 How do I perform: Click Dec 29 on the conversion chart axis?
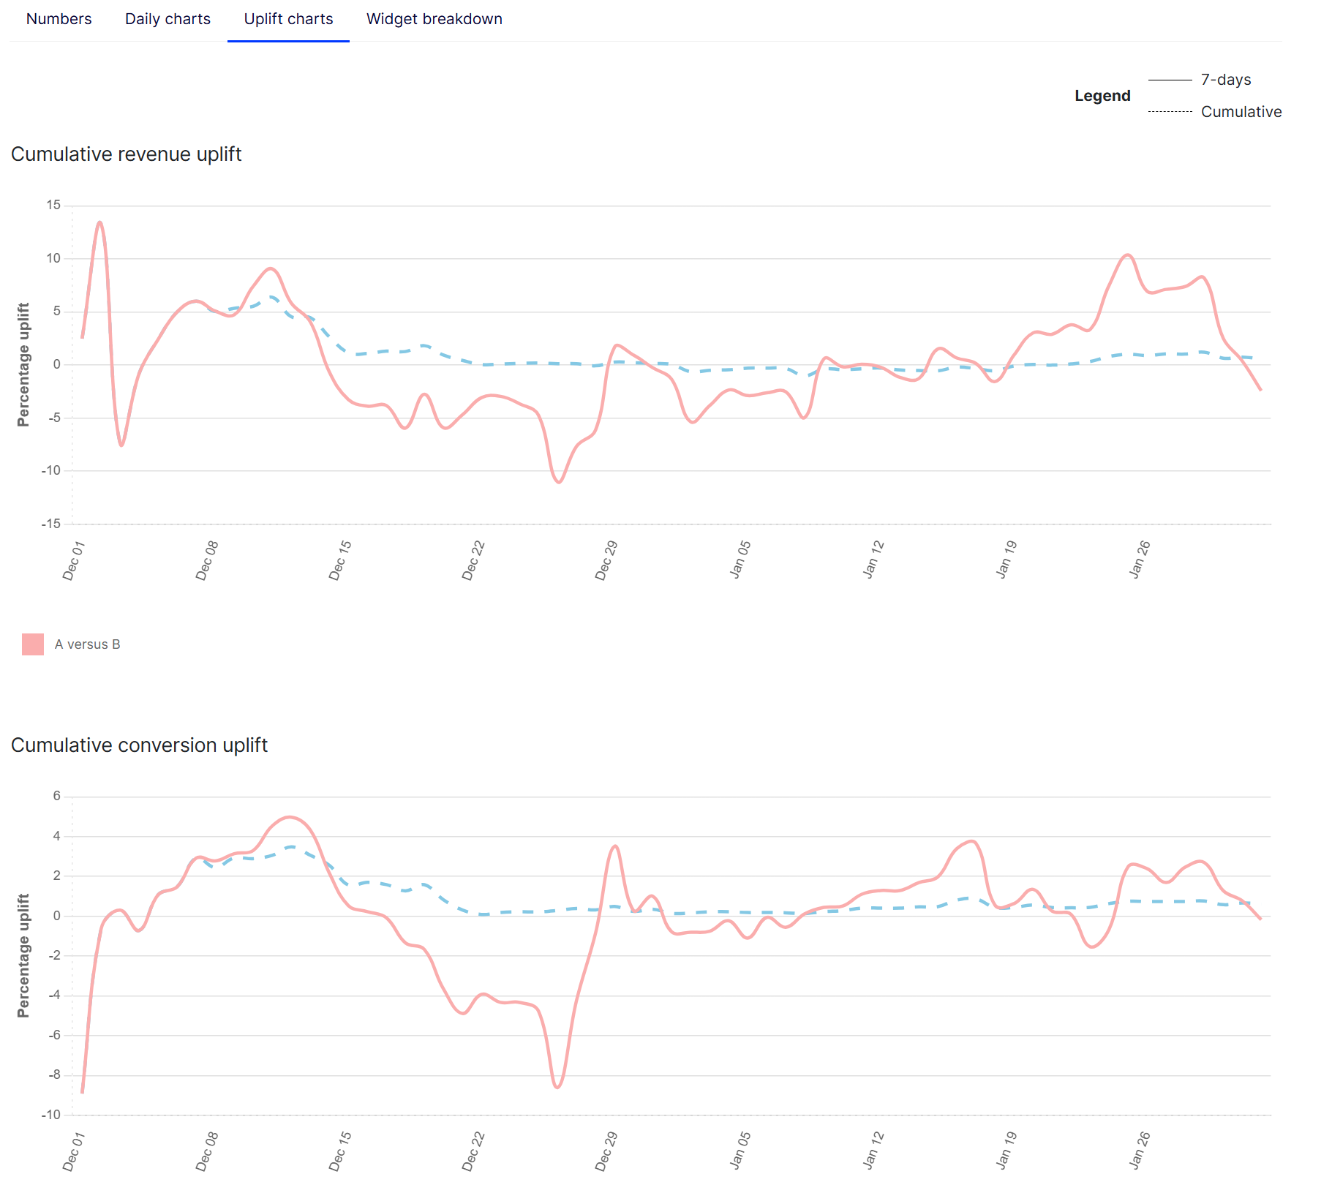pos(606,1151)
